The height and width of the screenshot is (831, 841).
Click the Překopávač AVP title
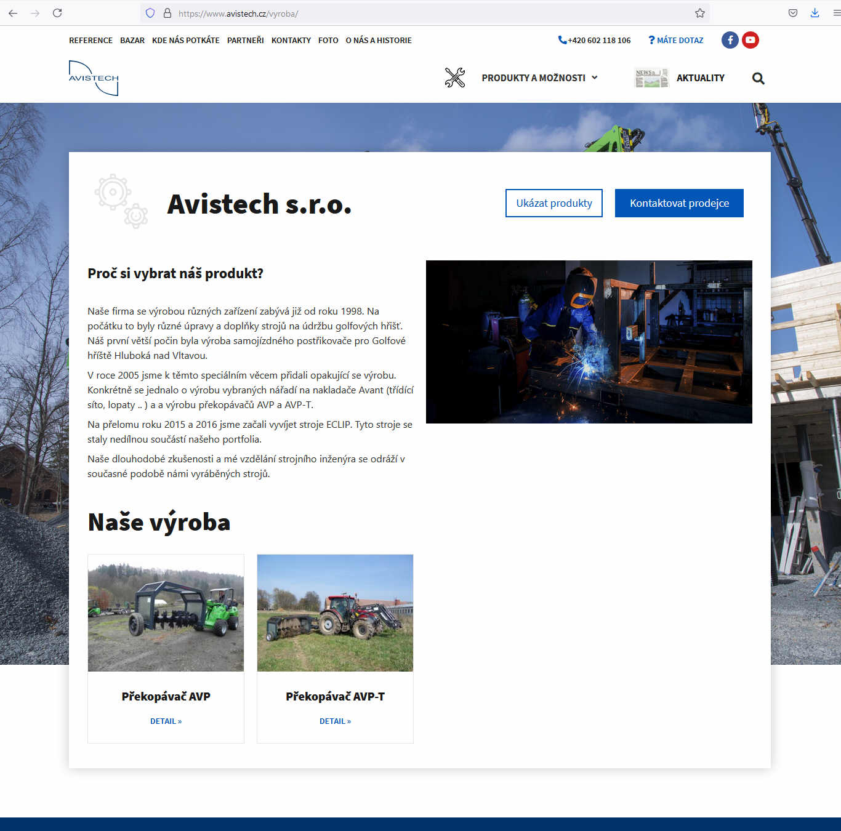(x=166, y=696)
